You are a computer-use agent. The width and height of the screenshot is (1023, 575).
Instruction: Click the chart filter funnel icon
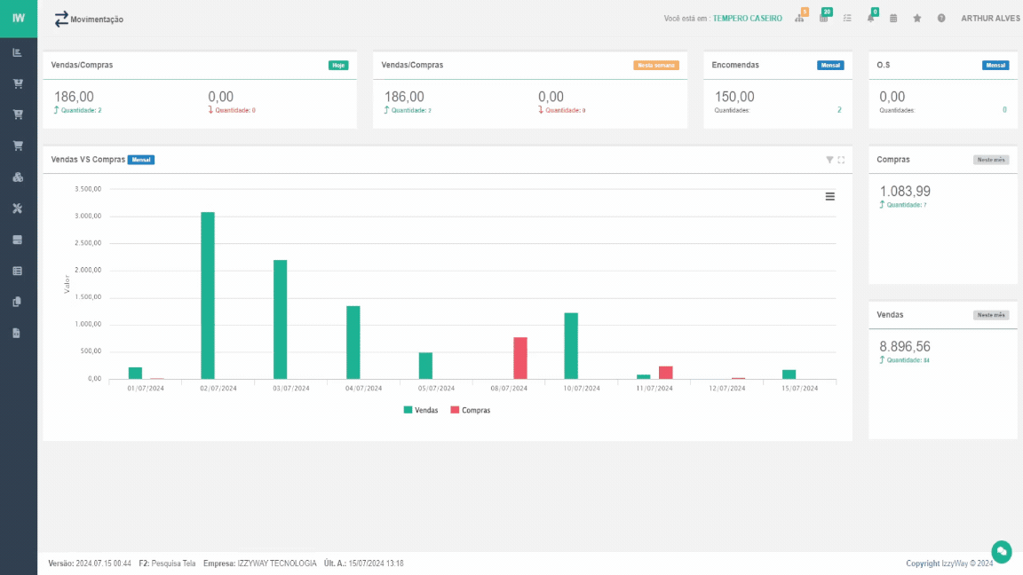[x=829, y=160]
